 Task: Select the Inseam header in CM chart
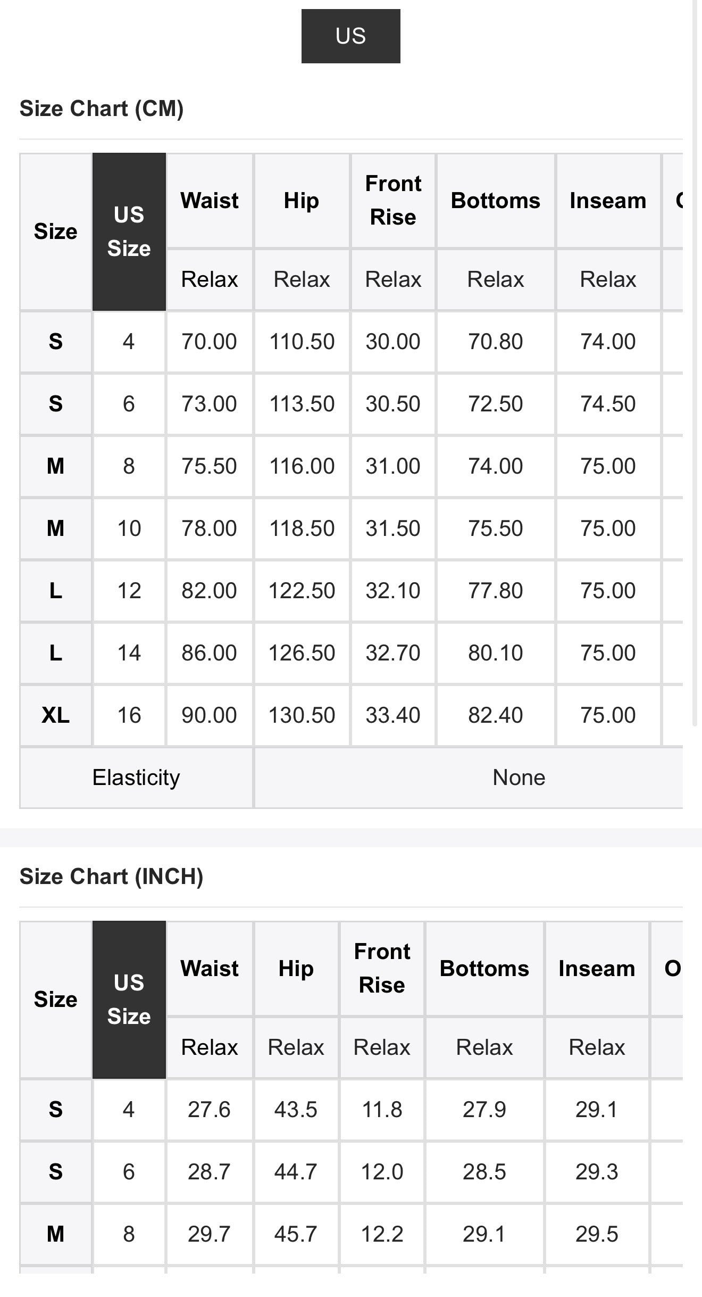click(608, 201)
